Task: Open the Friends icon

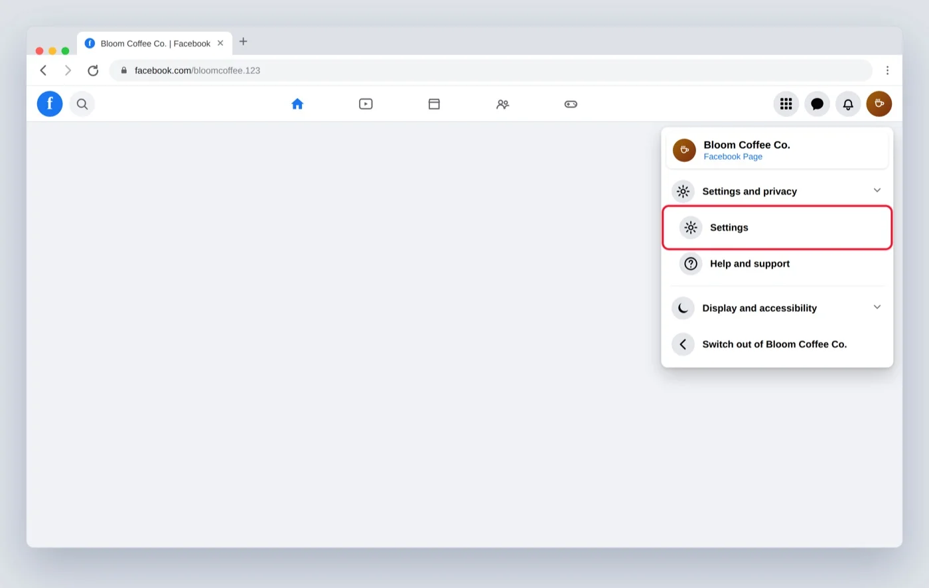Action: (502, 104)
